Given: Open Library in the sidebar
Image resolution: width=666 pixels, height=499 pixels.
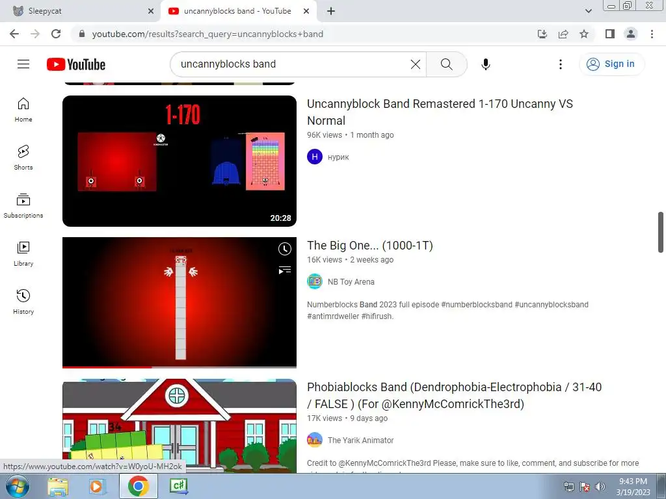Looking at the screenshot, I should click(x=23, y=254).
